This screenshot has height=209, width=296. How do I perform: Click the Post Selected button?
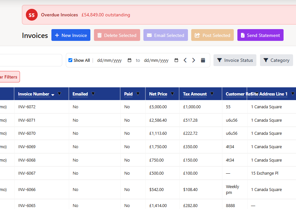click(213, 35)
